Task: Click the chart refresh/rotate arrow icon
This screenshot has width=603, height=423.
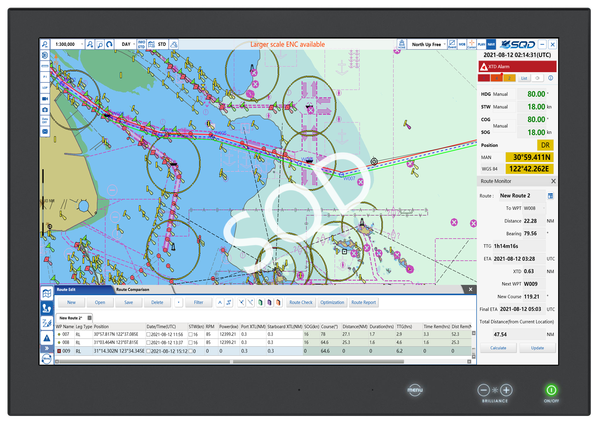Action: (109, 44)
